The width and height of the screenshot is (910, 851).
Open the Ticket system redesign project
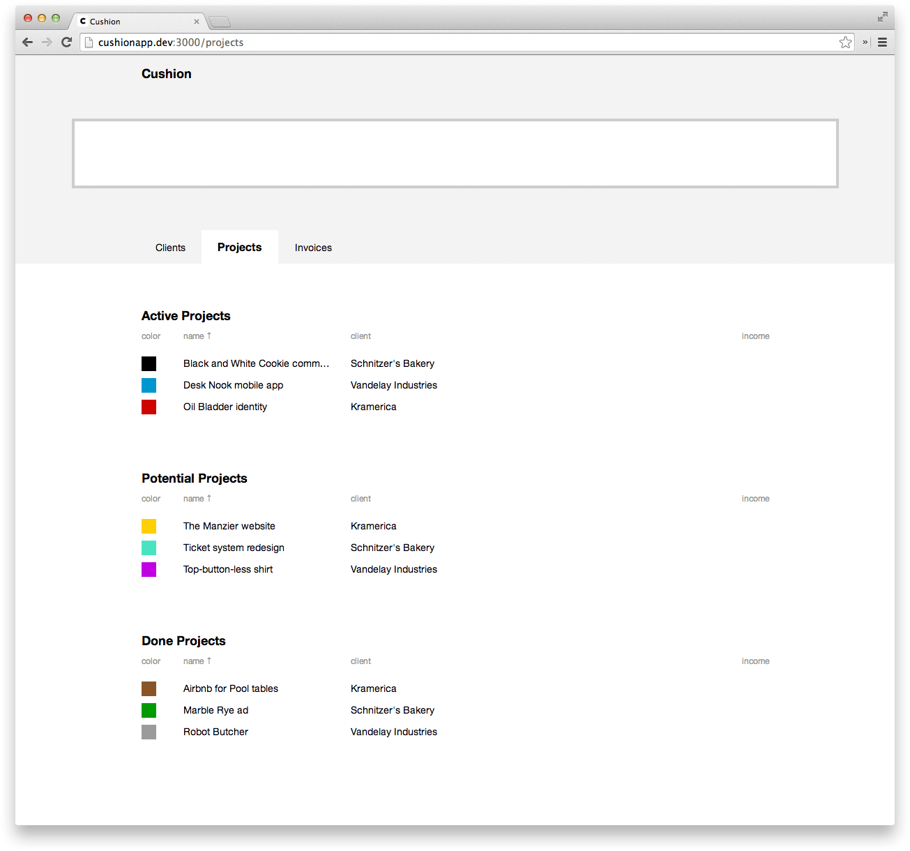[234, 548]
